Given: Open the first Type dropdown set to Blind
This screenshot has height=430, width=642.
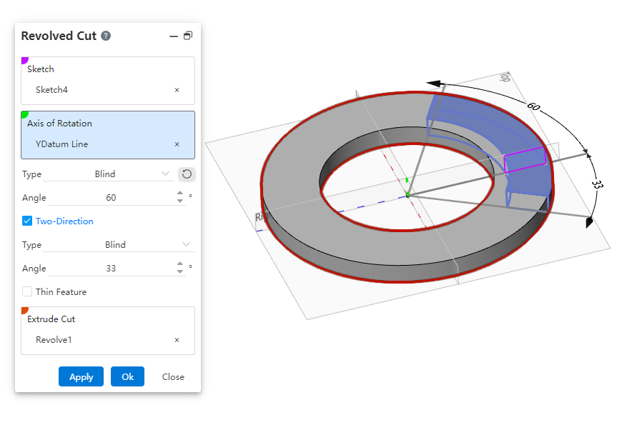Looking at the screenshot, I should pyautogui.click(x=108, y=174).
